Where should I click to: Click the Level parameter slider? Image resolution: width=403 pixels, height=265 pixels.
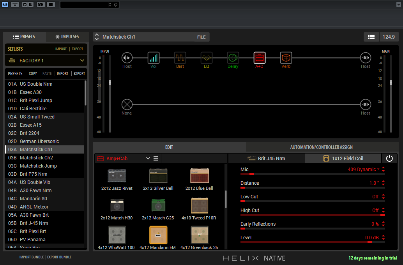pos(313,242)
